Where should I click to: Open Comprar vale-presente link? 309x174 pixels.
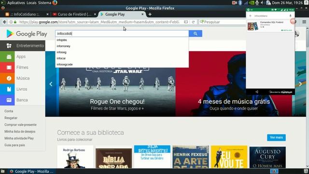point(20,125)
